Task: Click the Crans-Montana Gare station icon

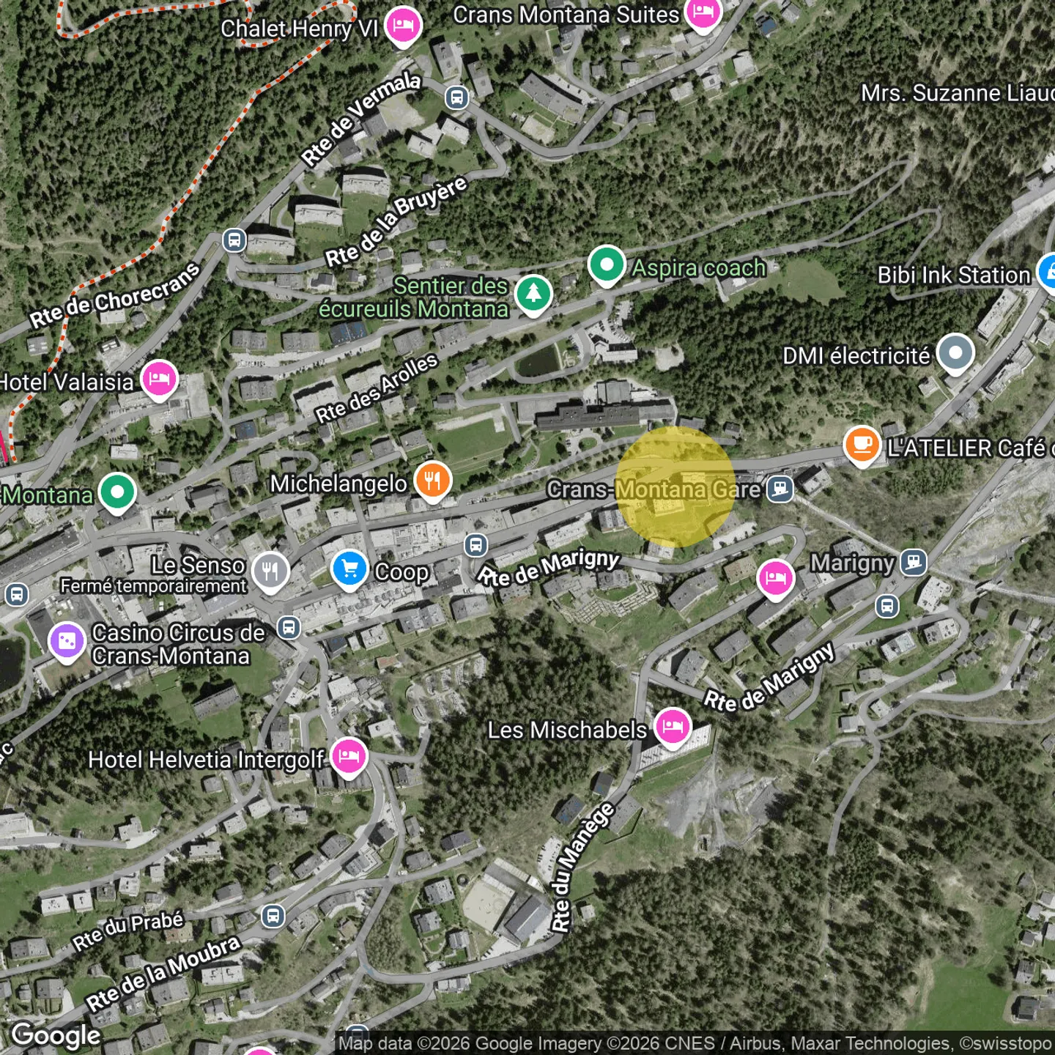Action: pos(780,489)
